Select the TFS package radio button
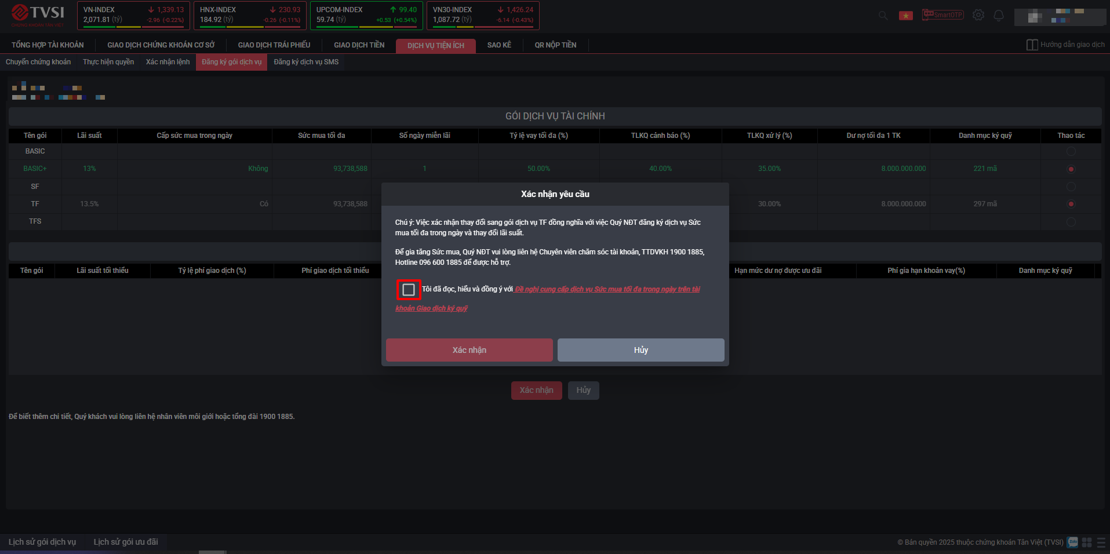Viewport: 1110px width, 554px height. [1071, 222]
